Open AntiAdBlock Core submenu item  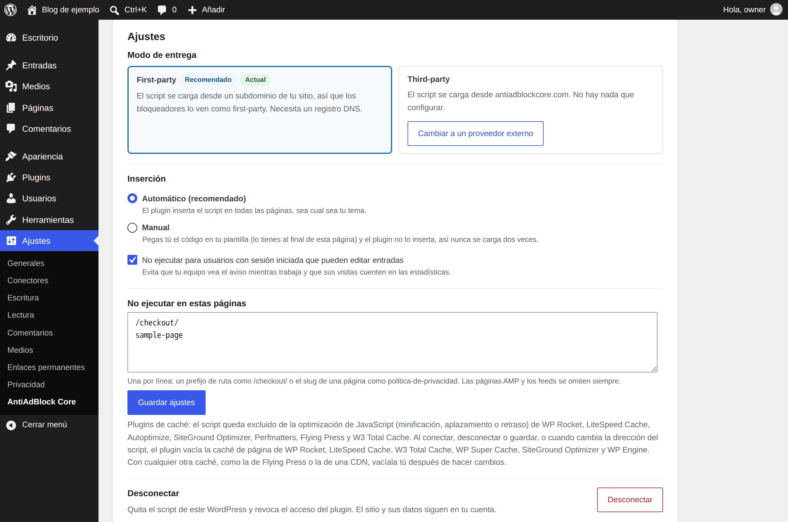coord(42,402)
